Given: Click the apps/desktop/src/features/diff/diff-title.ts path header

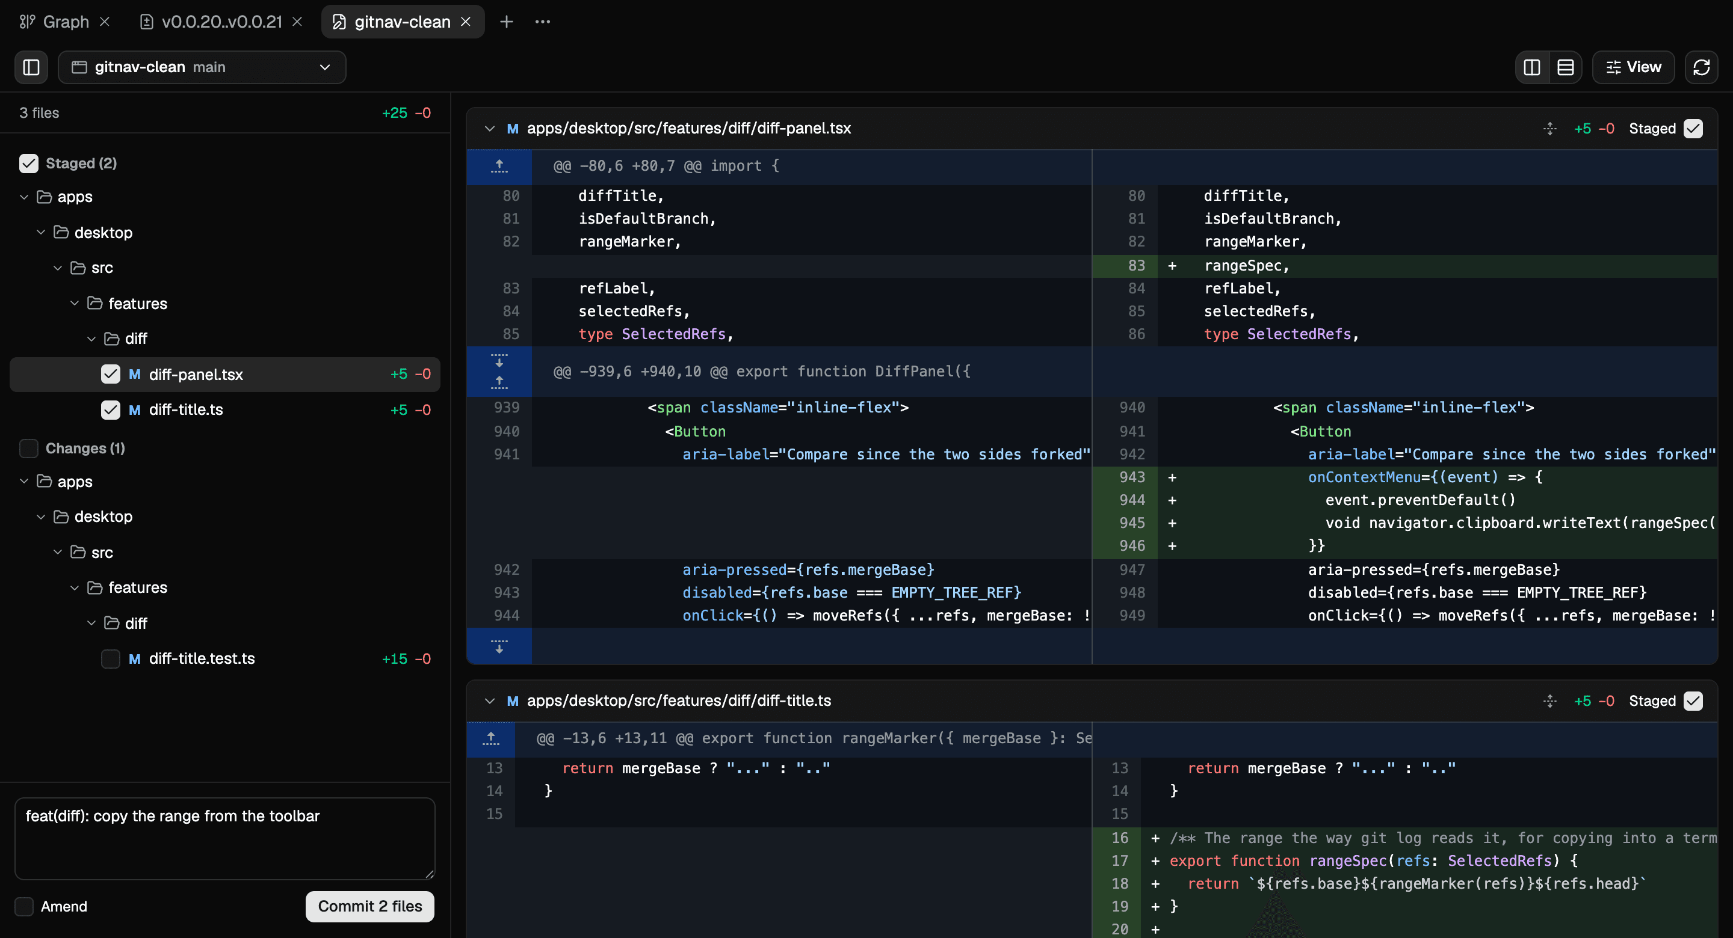Looking at the screenshot, I should [679, 700].
